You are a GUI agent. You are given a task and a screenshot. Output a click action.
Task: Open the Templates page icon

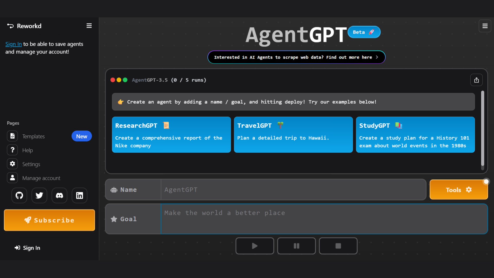(12, 136)
